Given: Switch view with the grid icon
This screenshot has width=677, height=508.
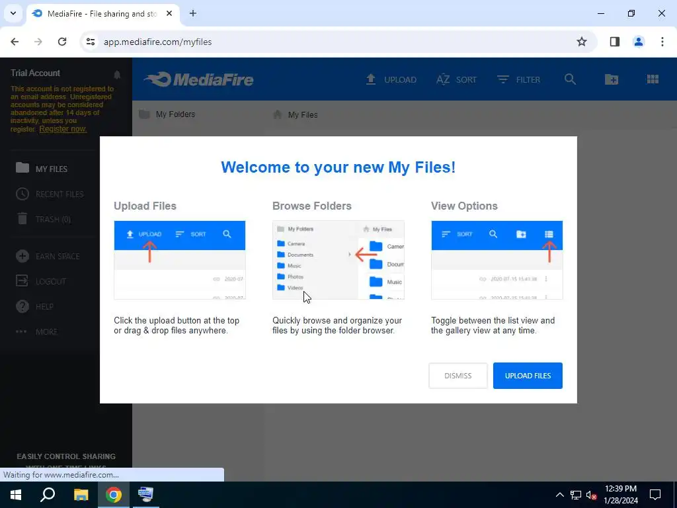Looking at the screenshot, I should 653,79.
